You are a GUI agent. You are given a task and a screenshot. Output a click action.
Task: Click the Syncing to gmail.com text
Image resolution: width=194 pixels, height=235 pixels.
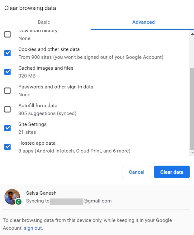tap(69, 201)
